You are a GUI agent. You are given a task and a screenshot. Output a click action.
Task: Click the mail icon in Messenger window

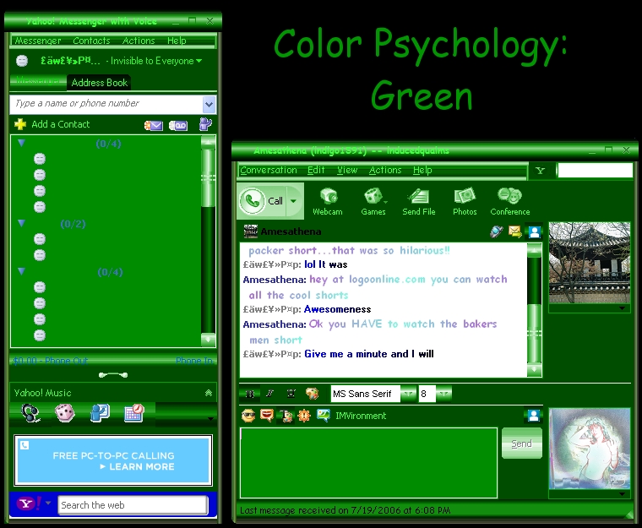(154, 125)
